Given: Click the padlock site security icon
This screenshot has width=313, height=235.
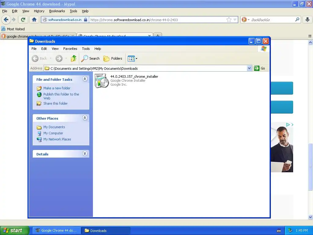Looking at the screenshot, I should pos(86,20).
